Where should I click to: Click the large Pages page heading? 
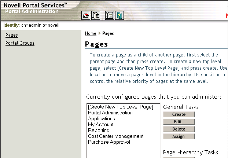click(96, 44)
